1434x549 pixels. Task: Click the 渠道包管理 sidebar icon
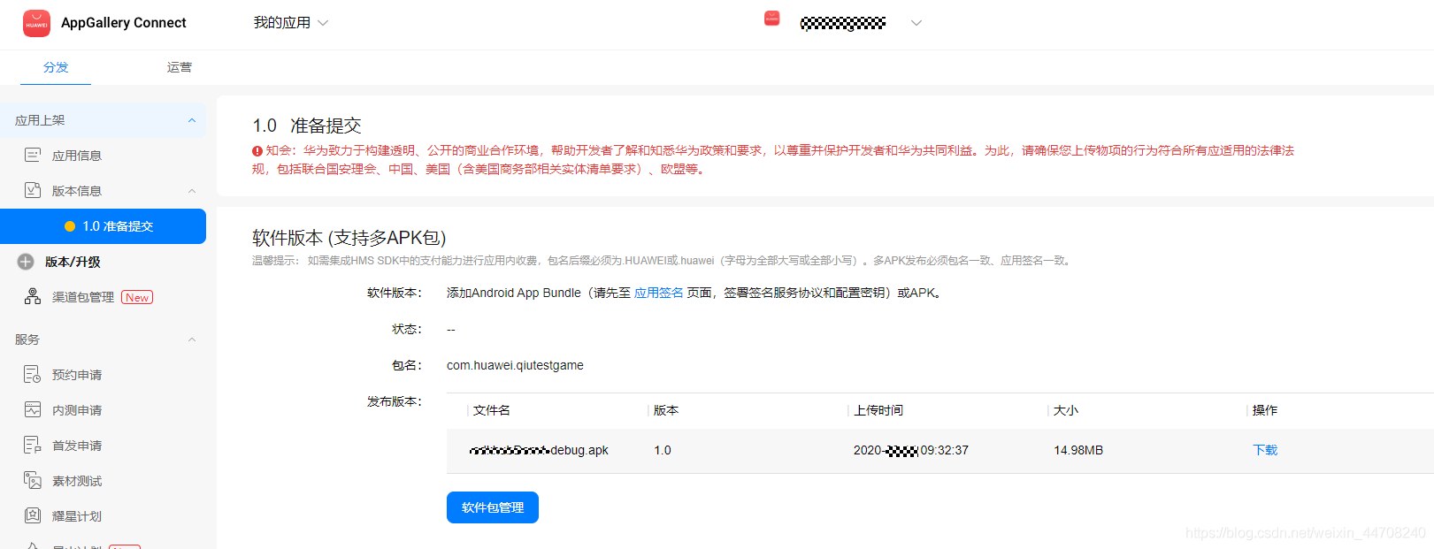point(33,296)
